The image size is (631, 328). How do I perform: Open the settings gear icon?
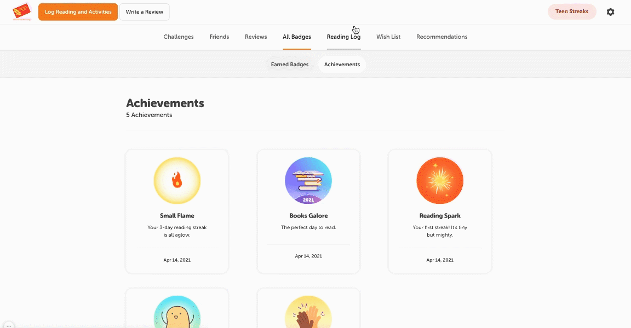point(611,12)
